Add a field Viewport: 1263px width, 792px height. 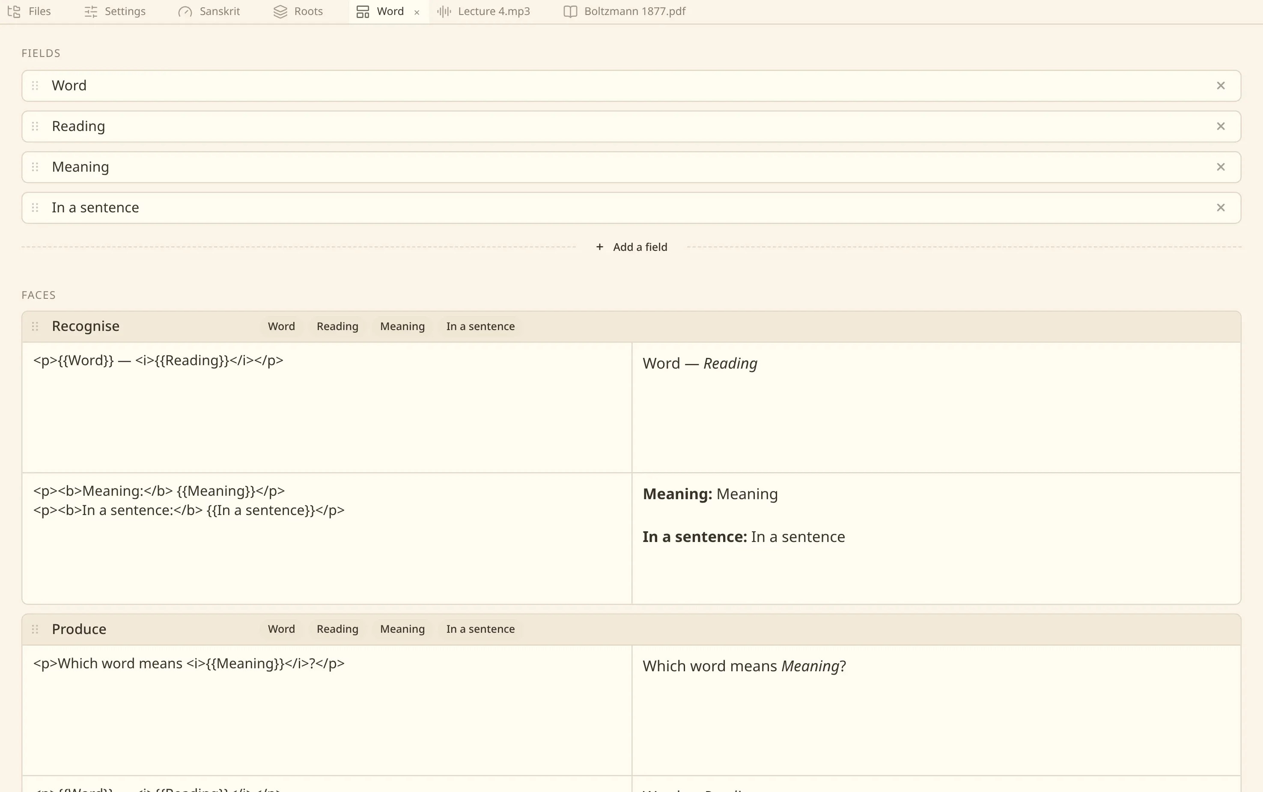point(631,247)
